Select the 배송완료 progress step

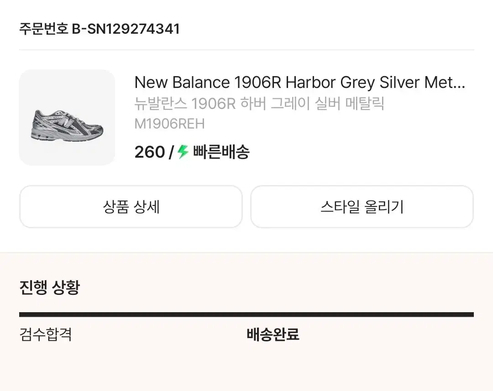273,335
